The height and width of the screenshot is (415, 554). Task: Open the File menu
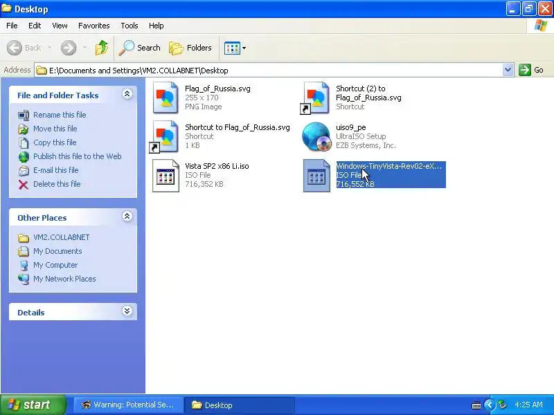tap(12, 26)
